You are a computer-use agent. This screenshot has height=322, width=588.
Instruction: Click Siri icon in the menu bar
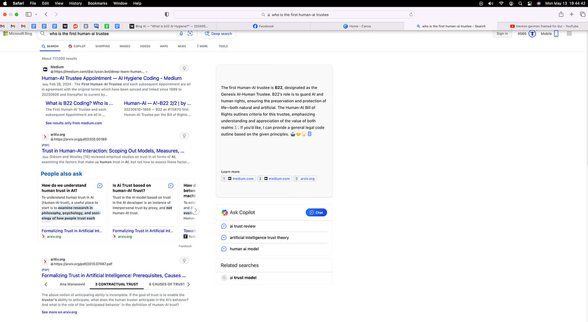538,3
